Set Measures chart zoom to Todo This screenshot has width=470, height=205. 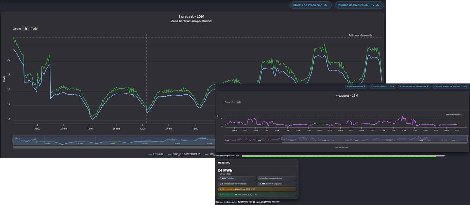(239, 102)
